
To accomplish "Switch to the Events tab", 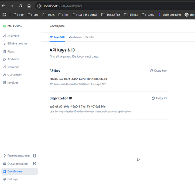I will pyautogui.click(x=89, y=37).
